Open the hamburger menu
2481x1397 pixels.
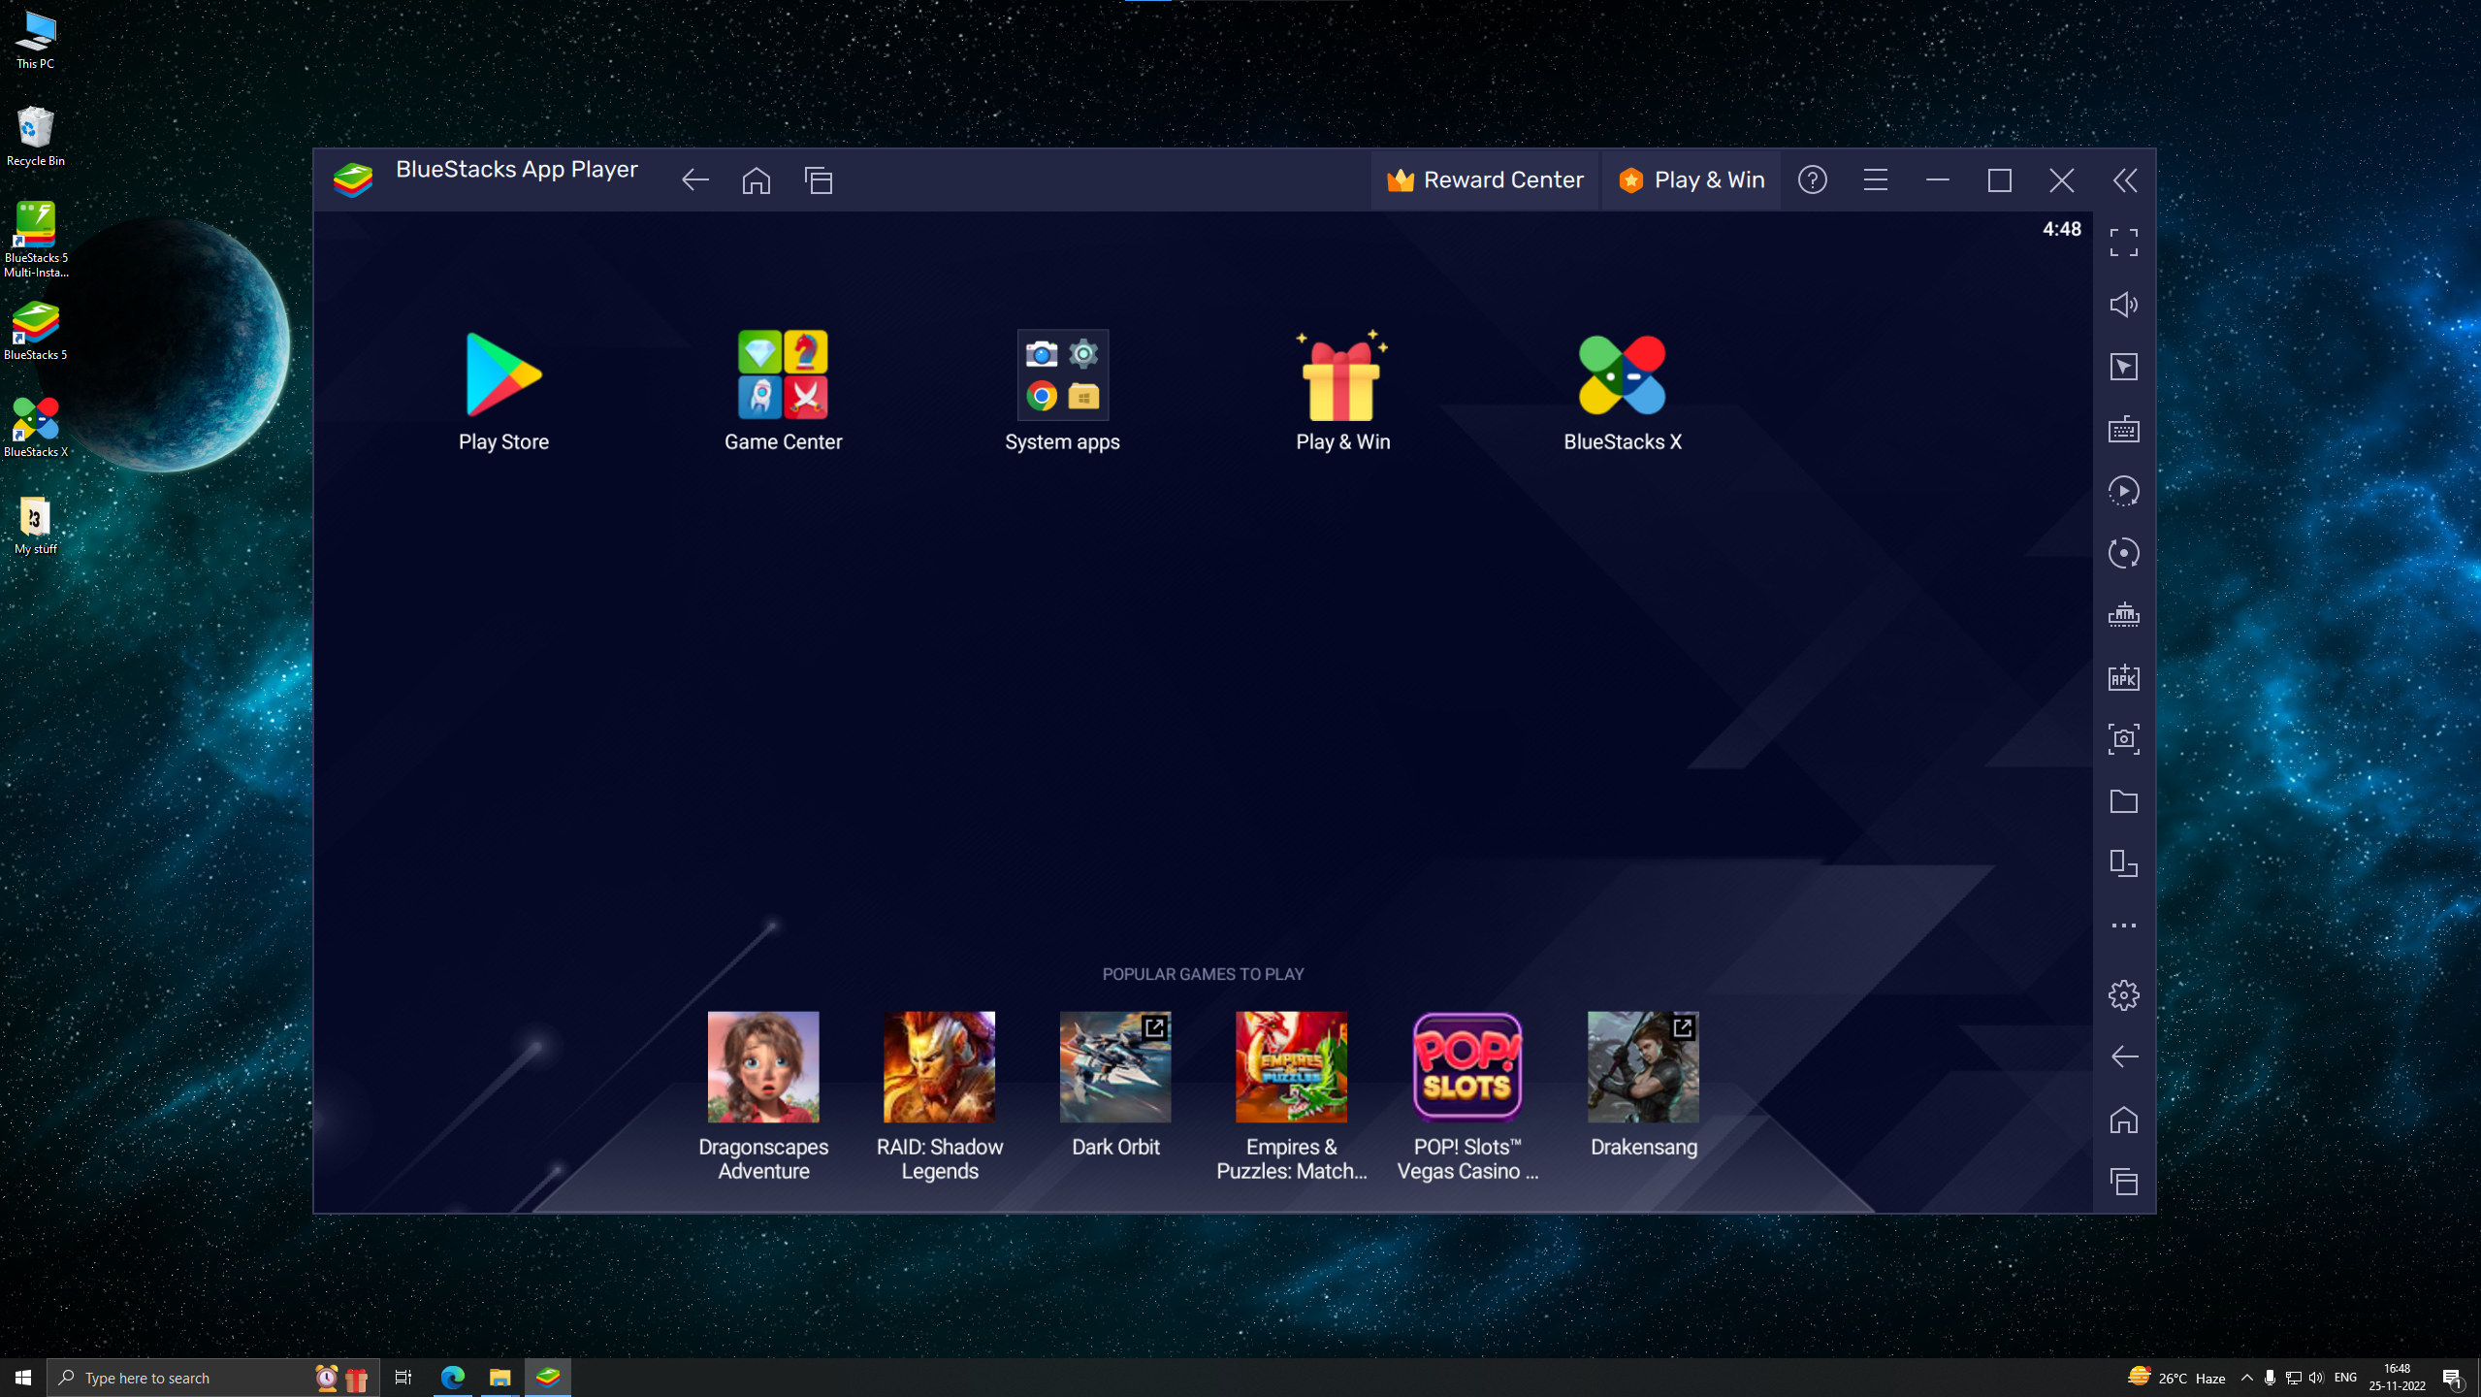tap(1875, 180)
